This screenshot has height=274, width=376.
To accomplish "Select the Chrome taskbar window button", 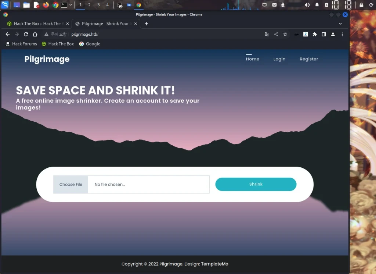I will pos(138,5).
